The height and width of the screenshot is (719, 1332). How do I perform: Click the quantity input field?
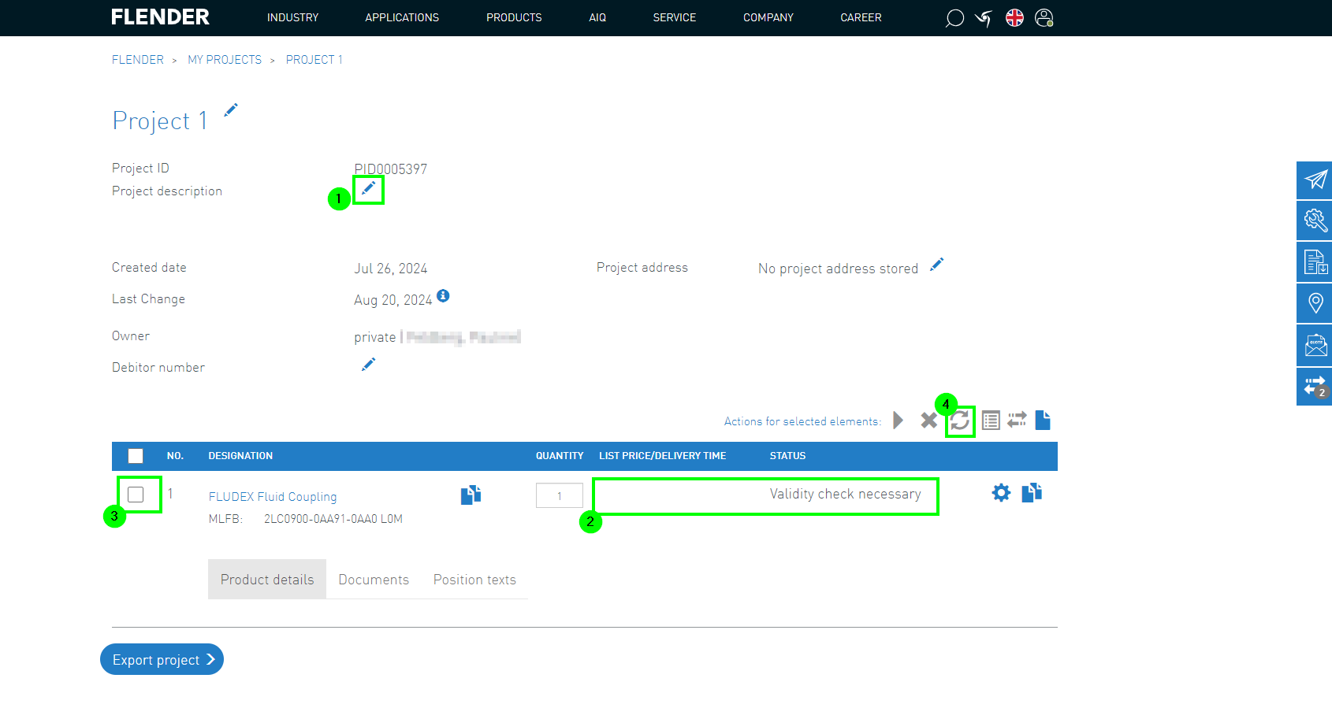[560, 495]
